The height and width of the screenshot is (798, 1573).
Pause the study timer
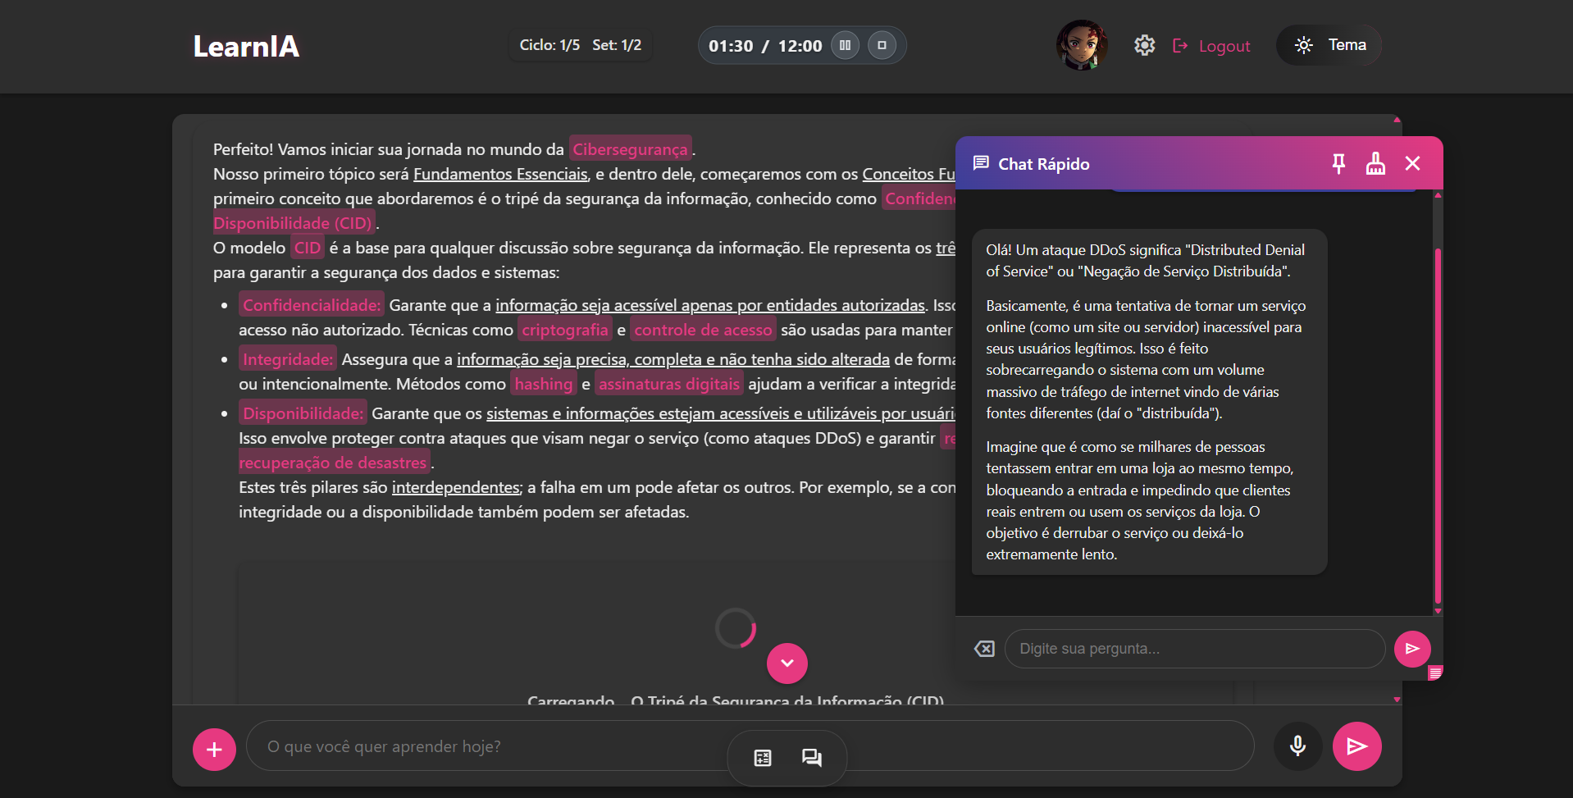click(x=845, y=45)
